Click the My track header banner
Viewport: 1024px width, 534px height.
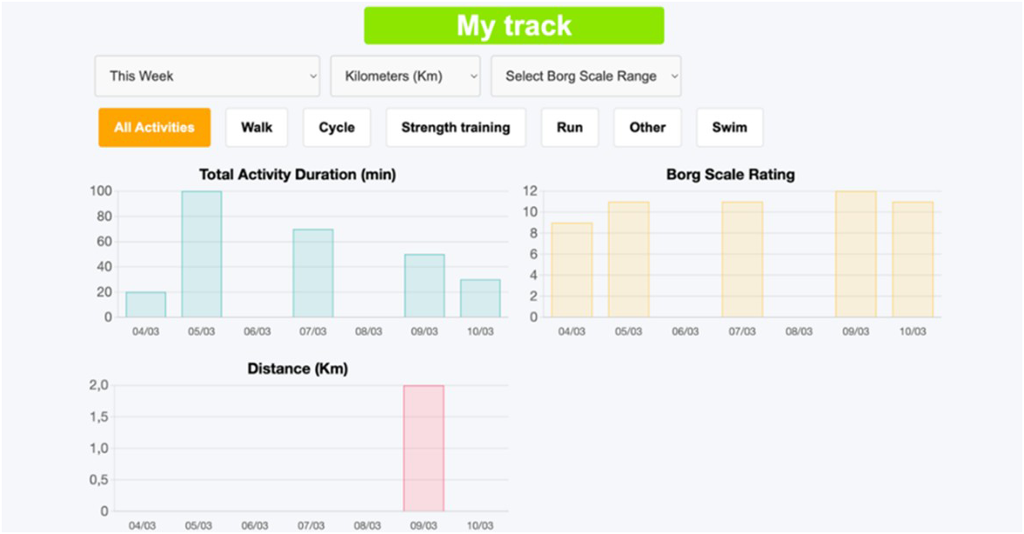[513, 25]
